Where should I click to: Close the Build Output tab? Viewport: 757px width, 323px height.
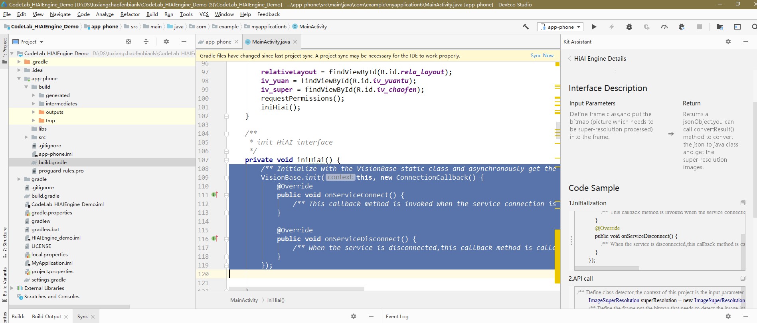coord(66,317)
